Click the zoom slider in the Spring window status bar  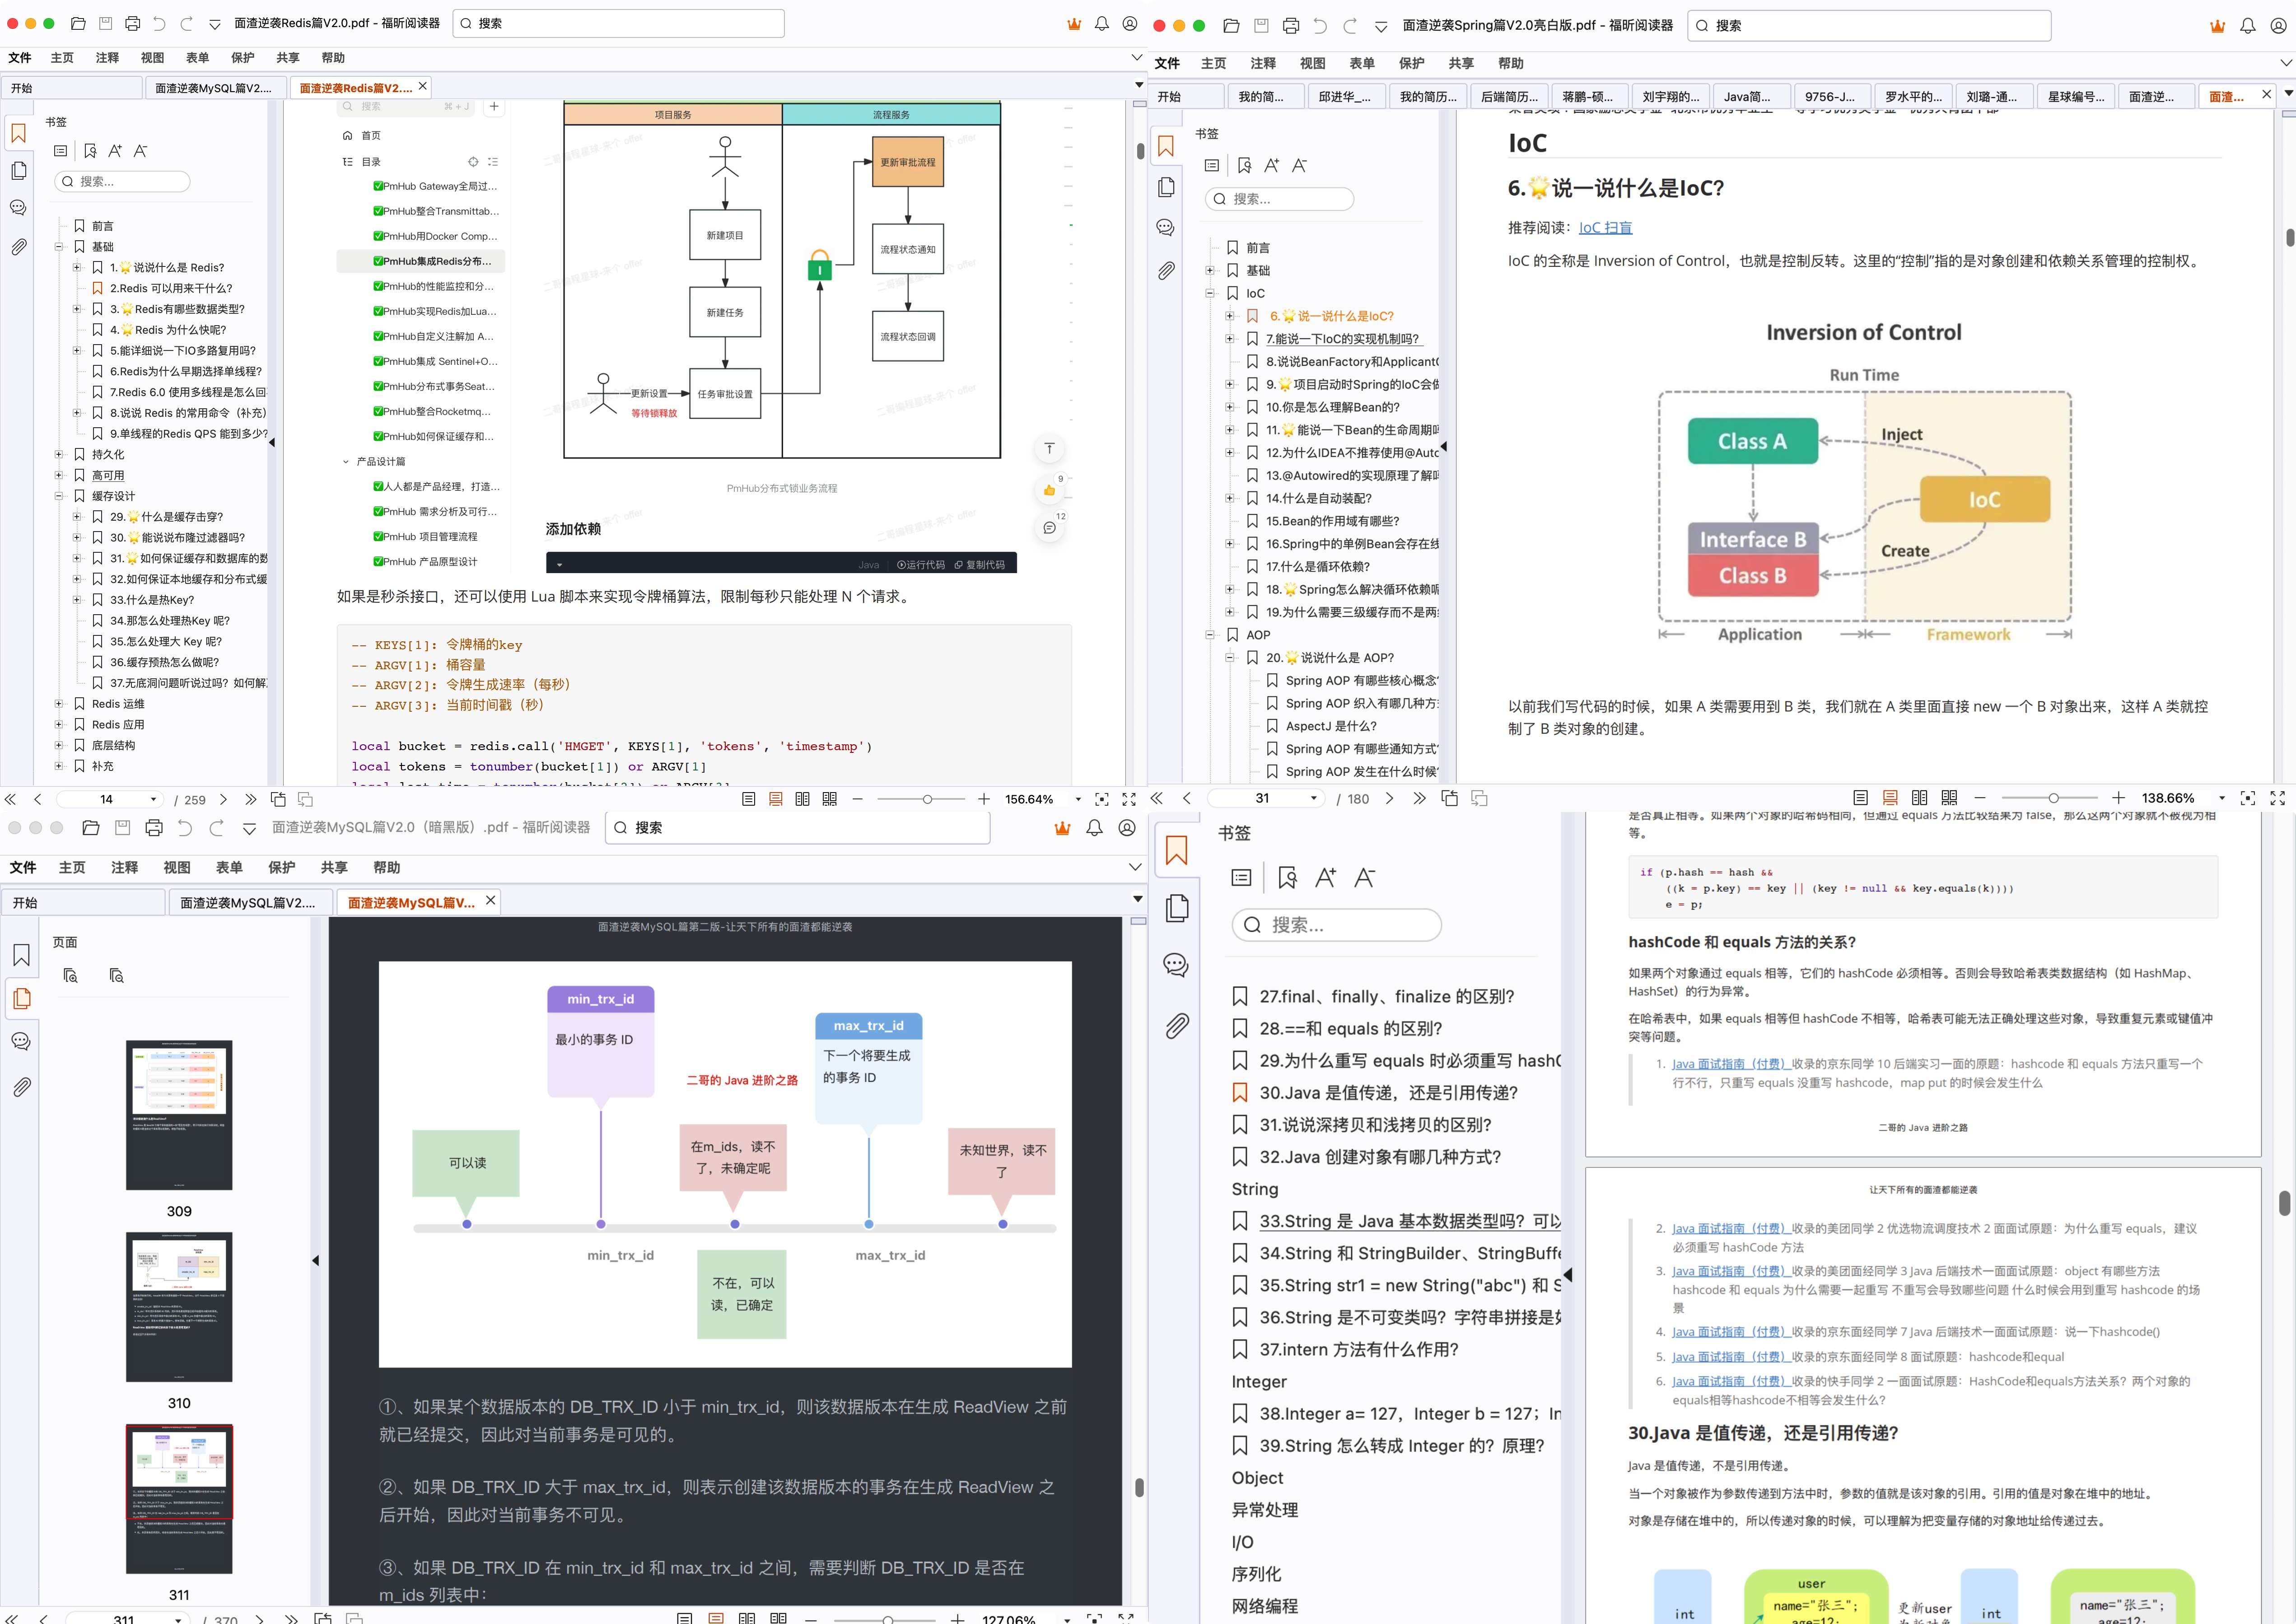tap(2053, 798)
